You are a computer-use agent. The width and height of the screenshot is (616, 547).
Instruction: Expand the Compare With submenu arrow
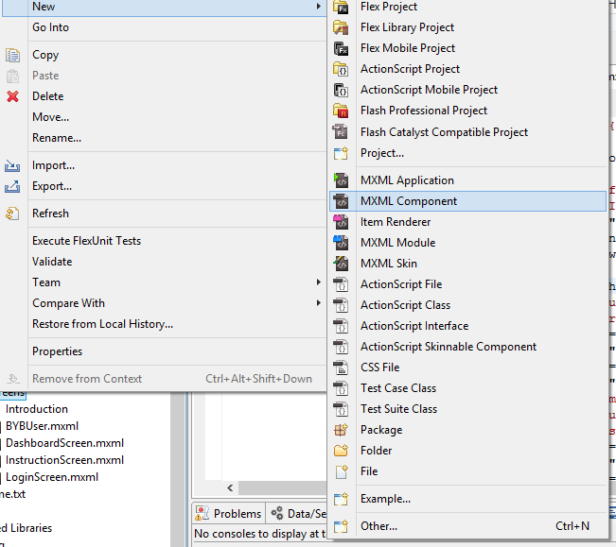[319, 303]
